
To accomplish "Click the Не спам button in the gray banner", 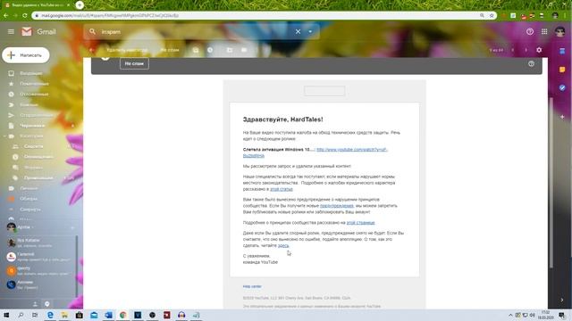I will pos(134,63).
